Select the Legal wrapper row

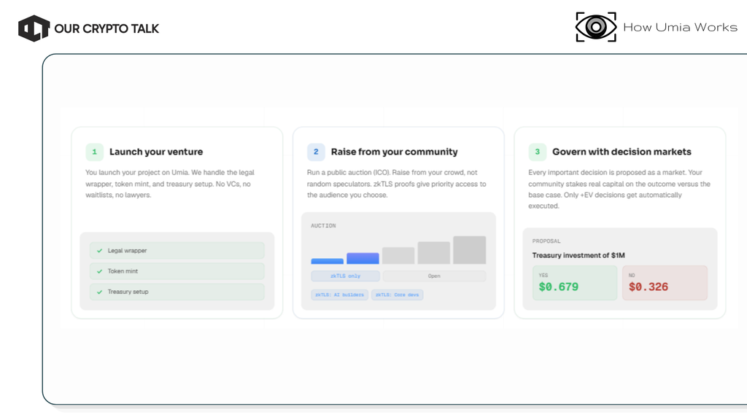[177, 251]
